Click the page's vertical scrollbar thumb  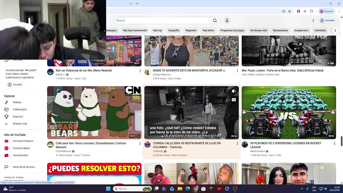coord(342,141)
